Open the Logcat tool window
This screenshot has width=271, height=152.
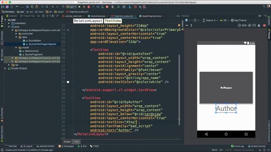click(27, 147)
